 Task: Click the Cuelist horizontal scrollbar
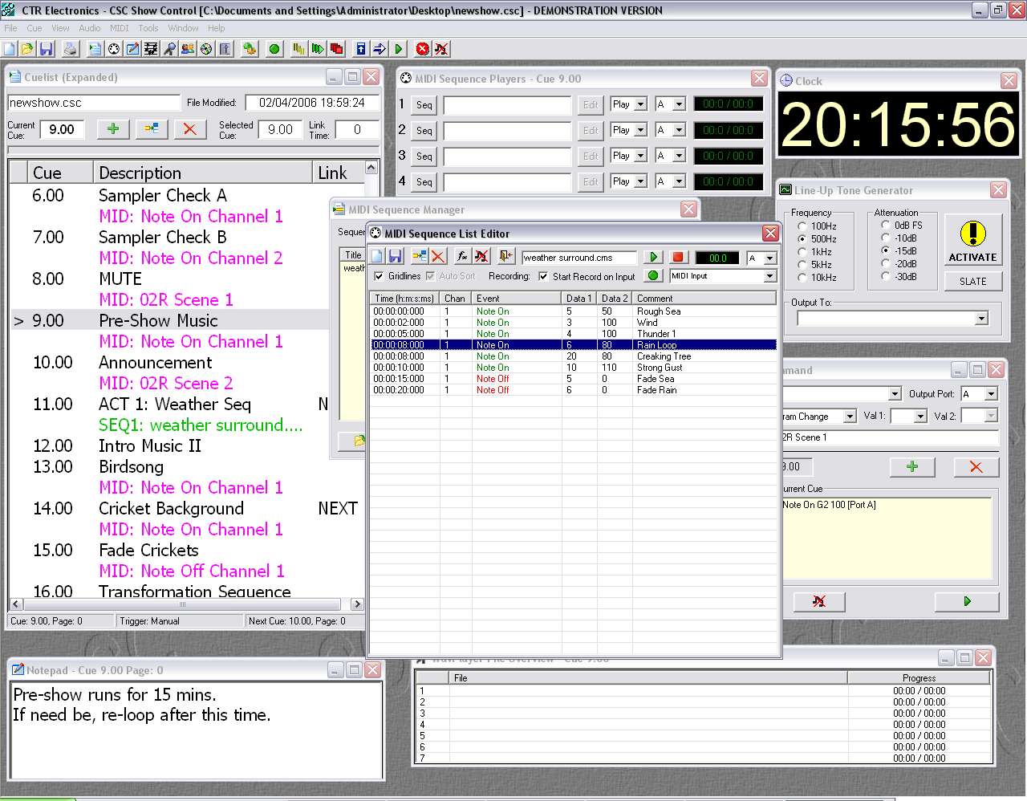tap(186, 604)
